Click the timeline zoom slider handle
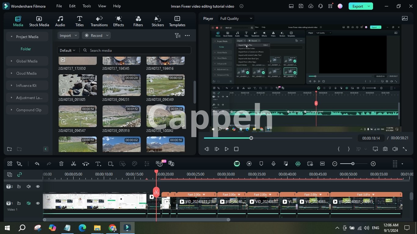417x234 pixels. pos(353,164)
